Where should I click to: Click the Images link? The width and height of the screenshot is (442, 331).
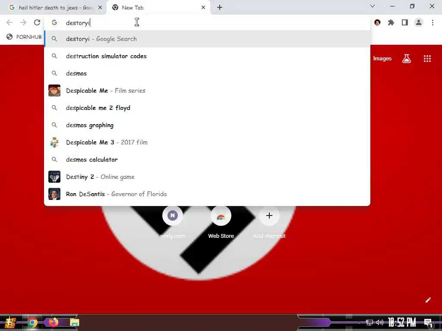(x=382, y=59)
